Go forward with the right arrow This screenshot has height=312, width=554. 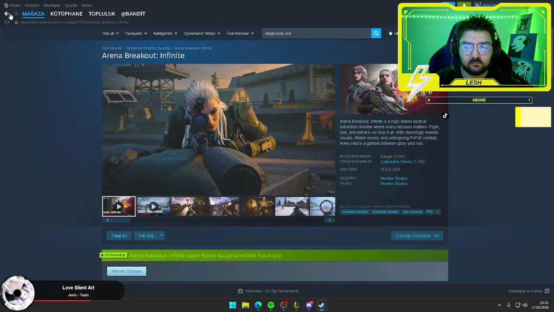pyautogui.click(x=16, y=14)
